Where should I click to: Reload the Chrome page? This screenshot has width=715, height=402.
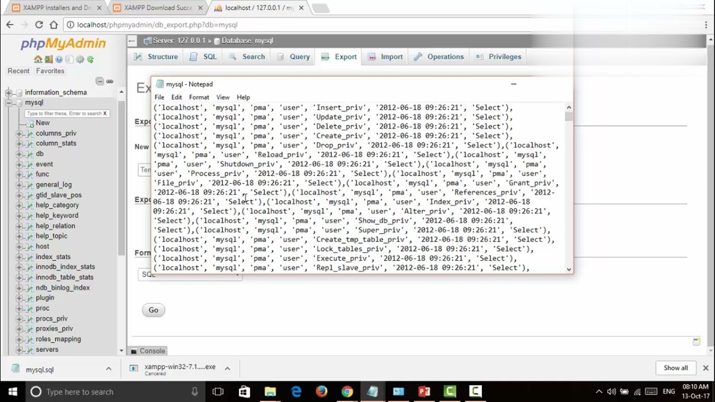click(39, 25)
